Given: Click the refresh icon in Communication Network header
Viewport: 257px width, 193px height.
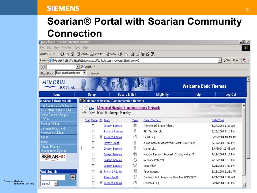Looking at the screenshot, I should pos(84,101).
